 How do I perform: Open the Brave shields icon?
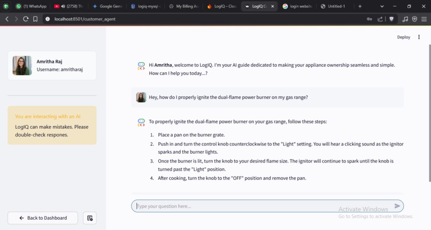point(391,19)
